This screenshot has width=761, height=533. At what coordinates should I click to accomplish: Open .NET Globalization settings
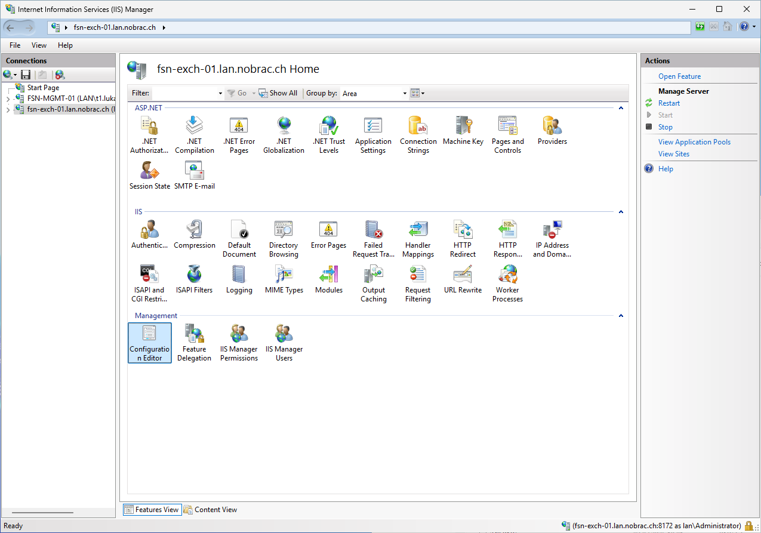click(x=284, y=135)
